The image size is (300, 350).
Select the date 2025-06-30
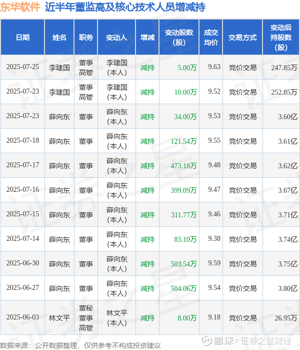[x=22, y=263]
